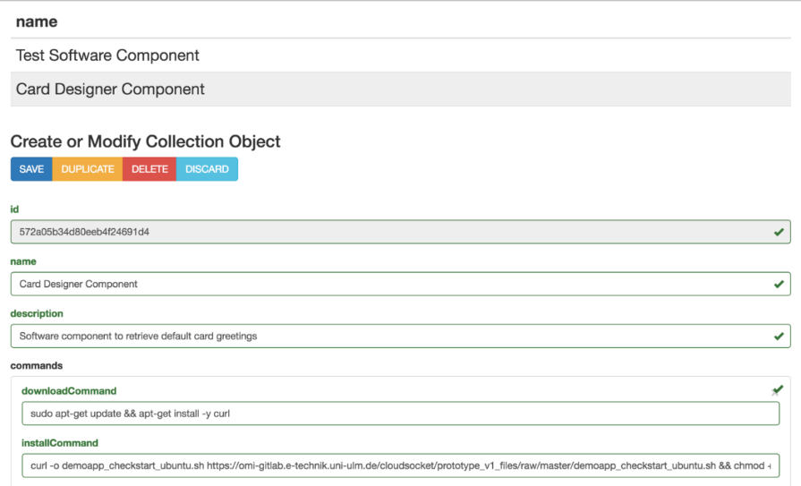Discard changes with the DISCARD button
This screenshot has height=486, width=801.
tap(207, 169)
